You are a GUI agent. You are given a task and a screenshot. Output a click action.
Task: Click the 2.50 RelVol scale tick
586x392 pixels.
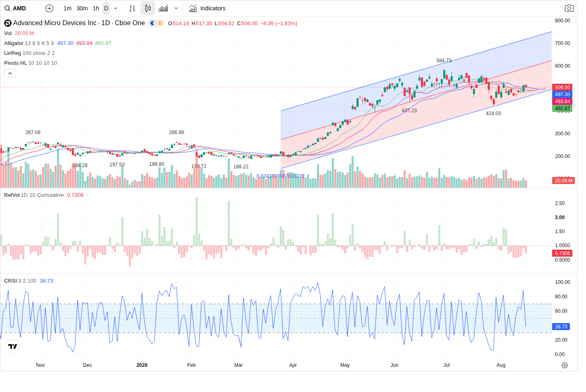[560, 203]
